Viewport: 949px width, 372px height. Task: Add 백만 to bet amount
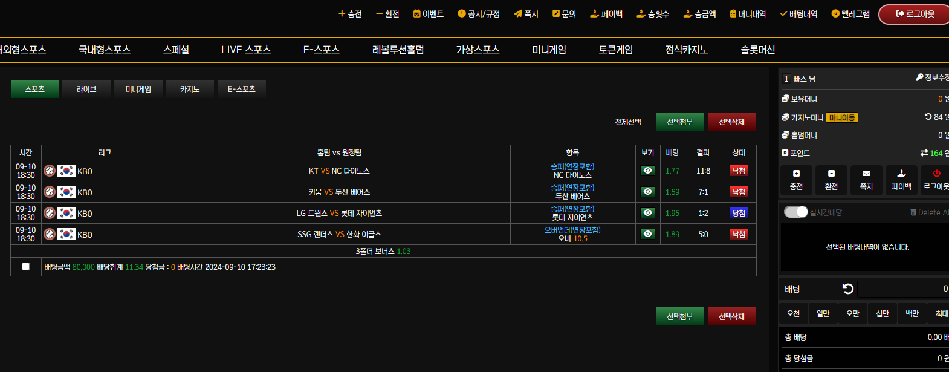click(x=912, y=313)
